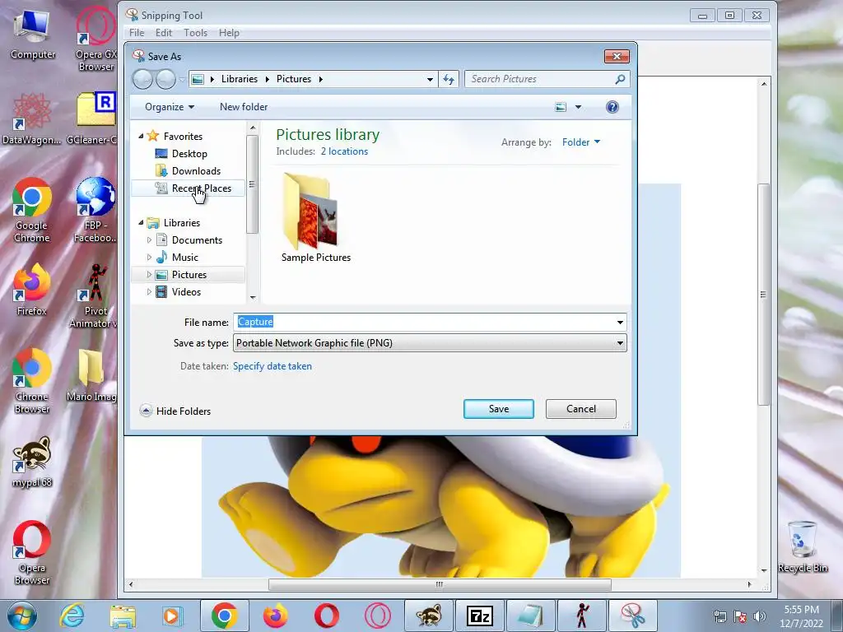Open the DataWagon desktop shortcut
This screenshot has width=843, height=632.
coord(32,119)
